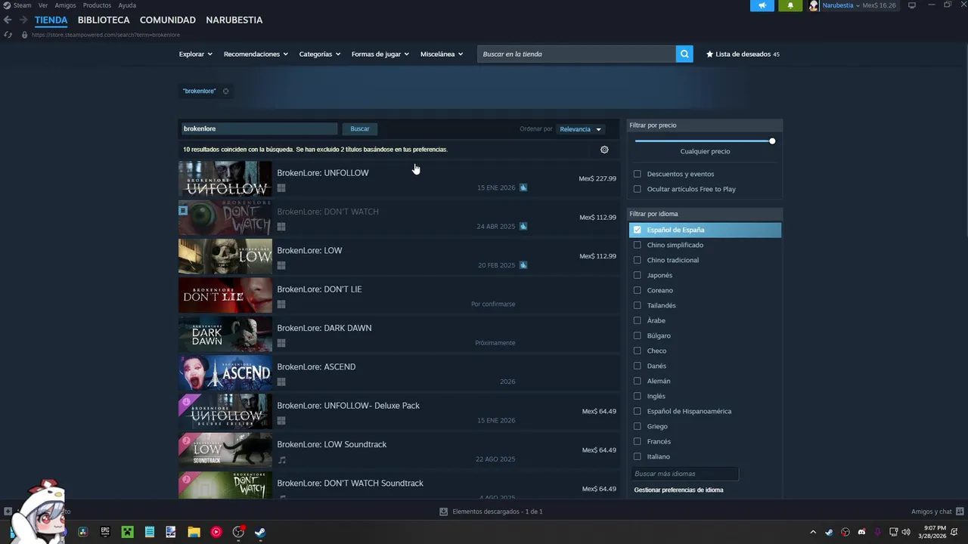Remove the "brokenlore" search tag
Viewport: 968px width, 544px height.
[225, 91]
